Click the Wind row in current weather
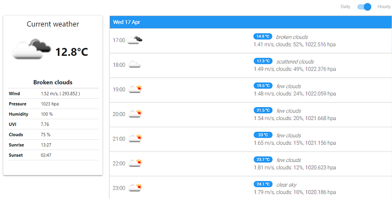This screenshot has height=199, width=392. 53,93
